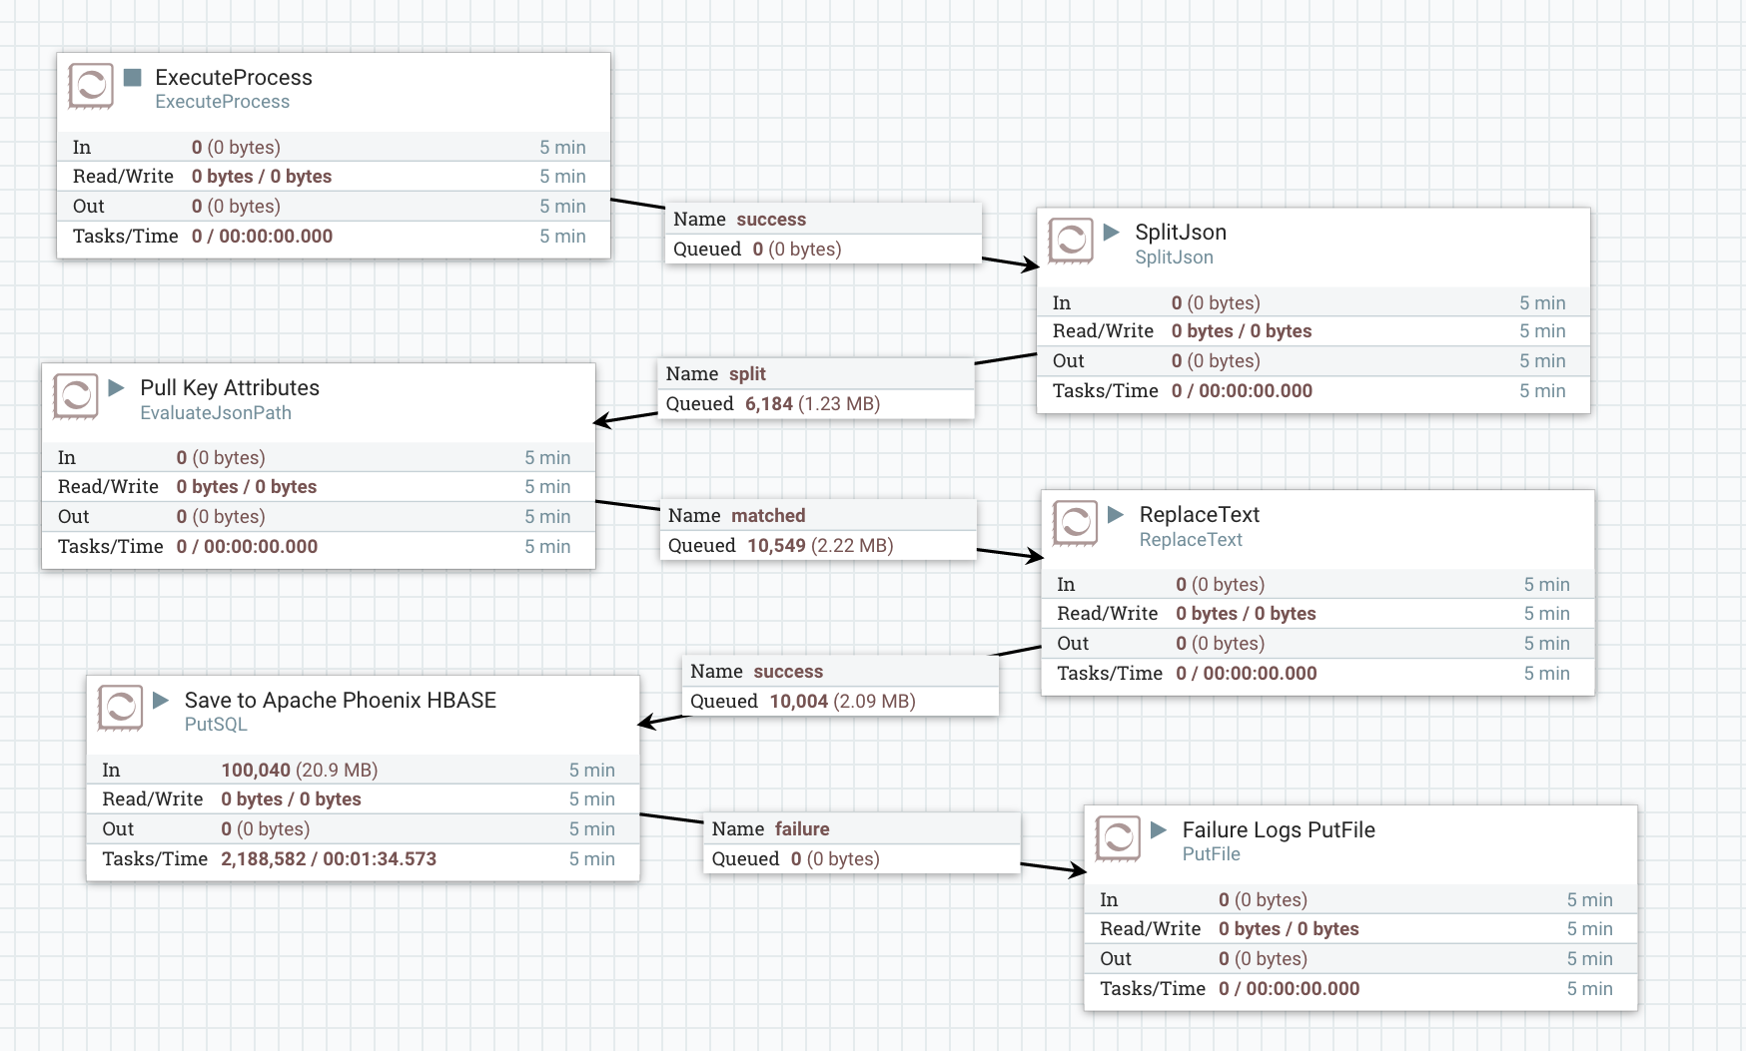Select the success connection from ExecuteProcess
The height and width of the screenshot is (1051, 1746).
(x=823, y=235)
